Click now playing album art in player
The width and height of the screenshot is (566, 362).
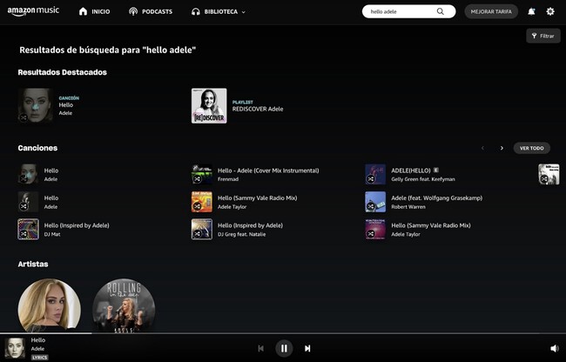(x=15, y=348)
